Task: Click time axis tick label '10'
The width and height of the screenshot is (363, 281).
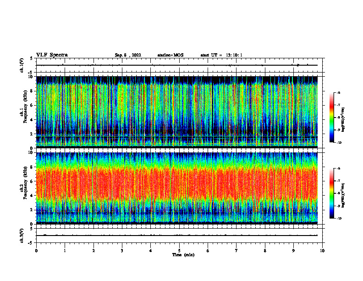Action: tap(322, 251)
